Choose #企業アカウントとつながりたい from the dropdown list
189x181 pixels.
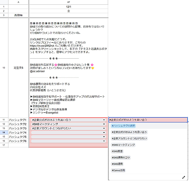(129, 138)
